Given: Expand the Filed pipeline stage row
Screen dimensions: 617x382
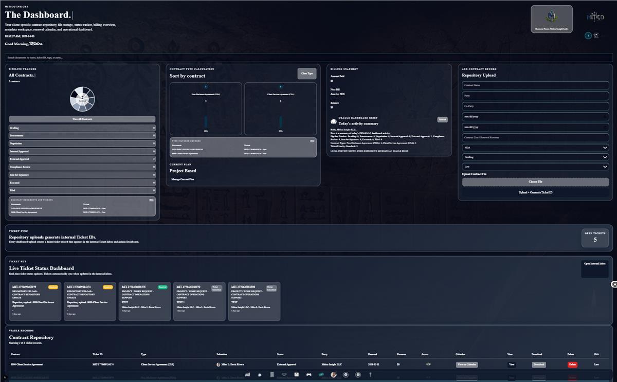Looking at the screenshot, I should point(82,190).
